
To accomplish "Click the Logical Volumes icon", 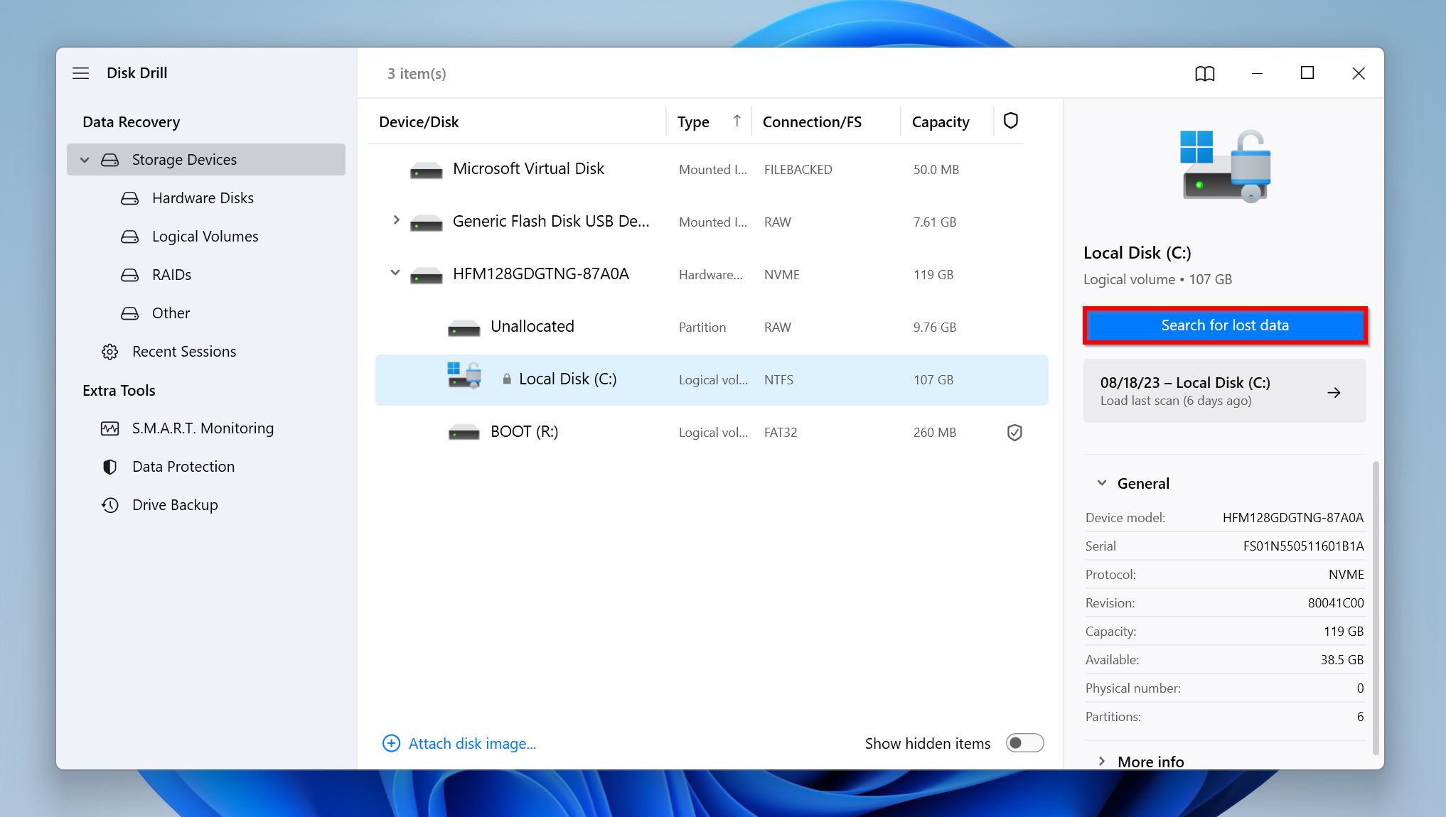I will pos(130,235).
